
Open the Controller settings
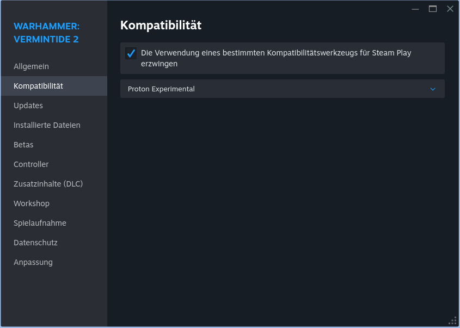pyautogui.click(x=31, y=164)
